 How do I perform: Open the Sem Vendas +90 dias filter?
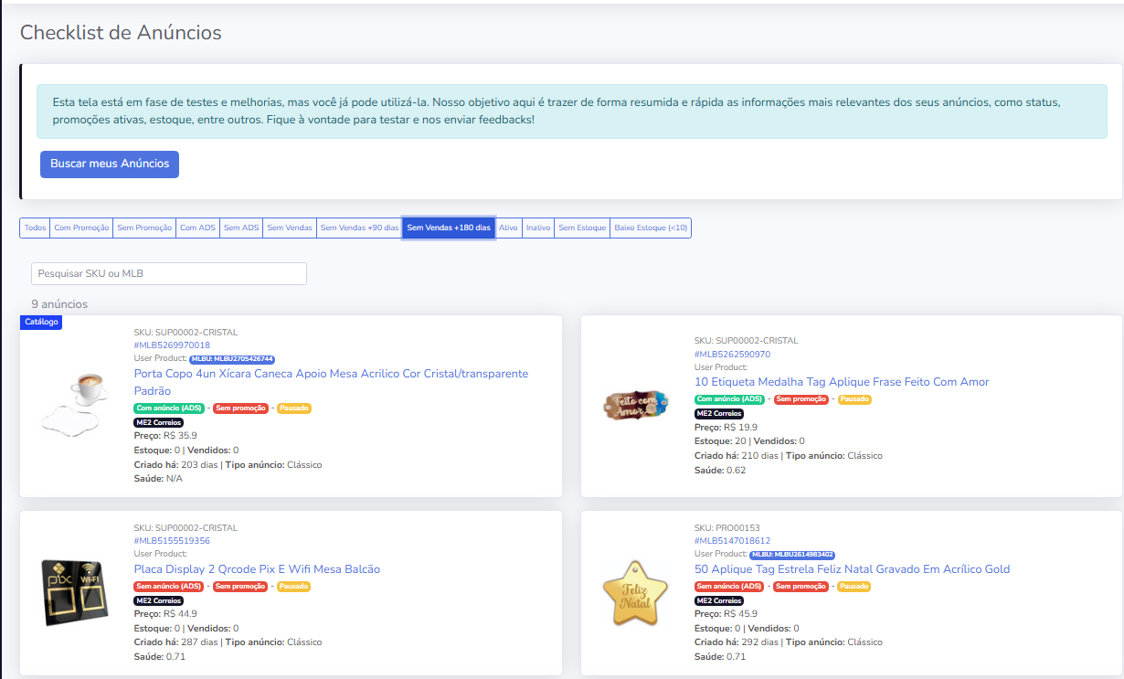click(359, 228)
